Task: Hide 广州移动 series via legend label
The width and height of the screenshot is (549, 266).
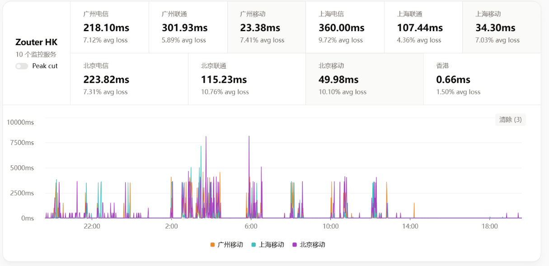Action: pos(230,245)
